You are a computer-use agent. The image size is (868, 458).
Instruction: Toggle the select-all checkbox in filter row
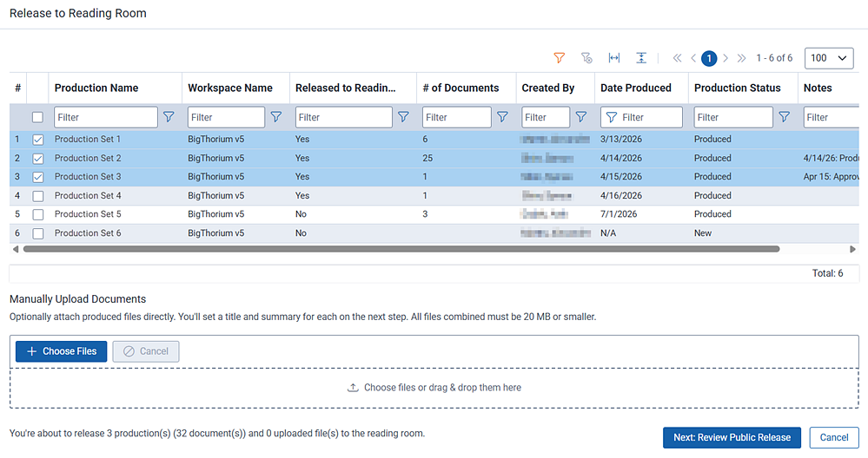coord(37,117)
